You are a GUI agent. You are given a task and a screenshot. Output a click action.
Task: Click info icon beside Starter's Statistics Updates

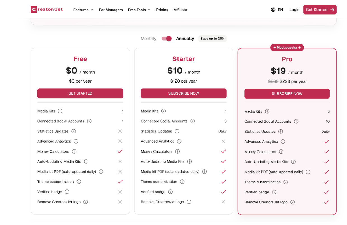coord(177,131)
